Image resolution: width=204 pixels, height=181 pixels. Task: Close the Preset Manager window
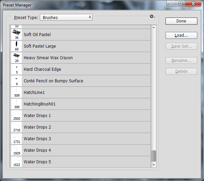click(193, 3)
